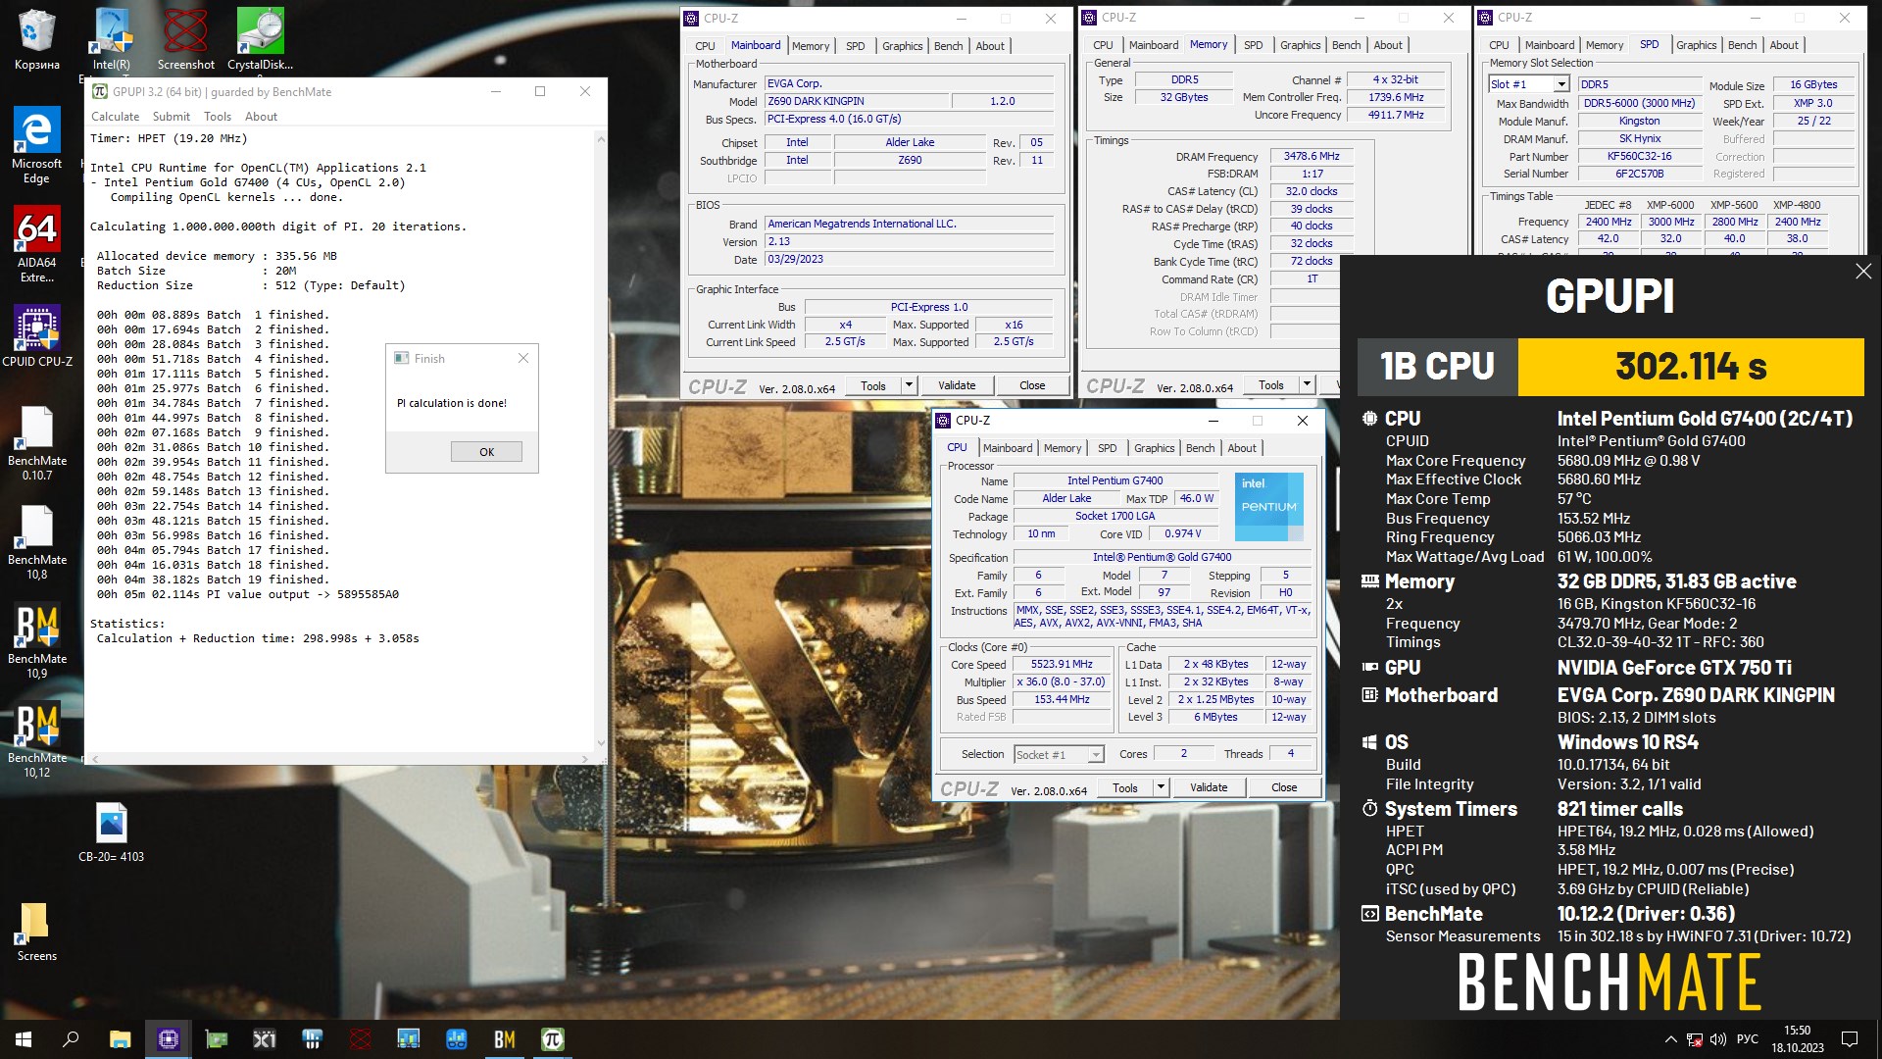This screenshot has height=1059, width=1882.
Task: Open the Tools menu in GPUPI
Action: pyautogui.click(x=218, y=116)
